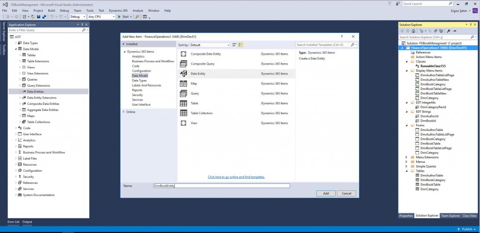Click the help question mark in dialog
Image resolution: width=480 pixels, height=233 pixels.
coord(342,36)
